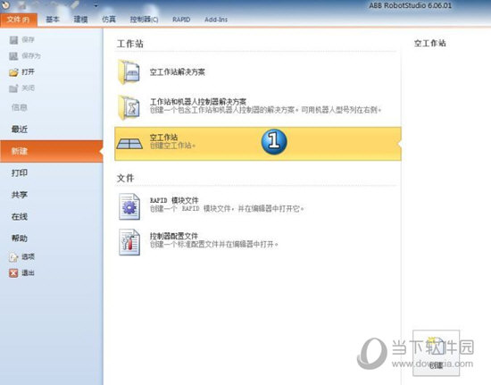The height and width of the screenshot is (385, 491).
Task: Click the RobotStudio application logo
Action: point(5,4)
